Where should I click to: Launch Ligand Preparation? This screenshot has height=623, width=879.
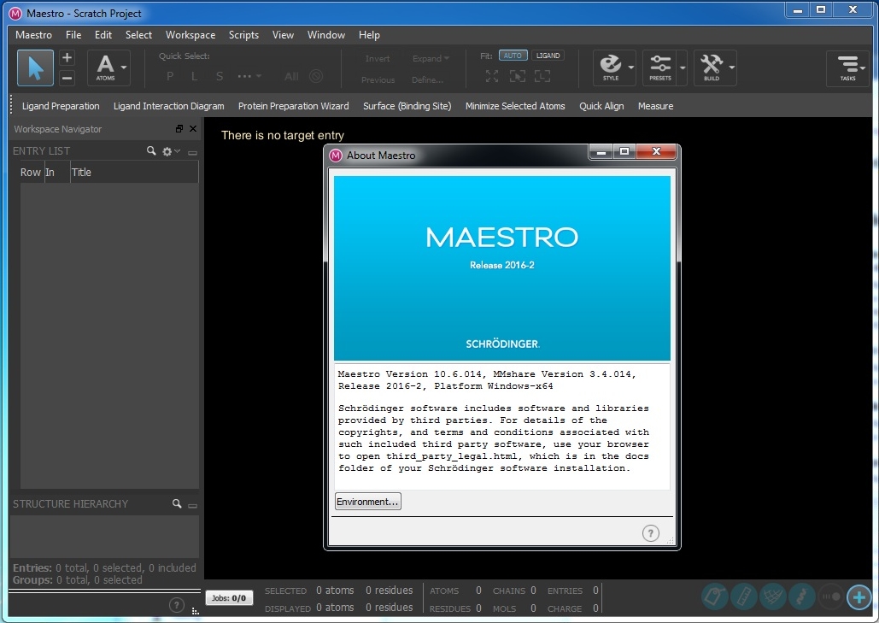pyautogui.click(x=61, y=106)
